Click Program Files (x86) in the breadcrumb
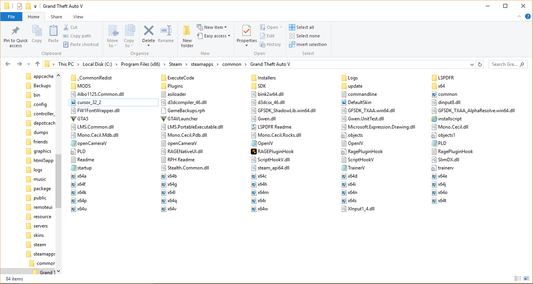This screenshot has width=533, height=284. 141,64
